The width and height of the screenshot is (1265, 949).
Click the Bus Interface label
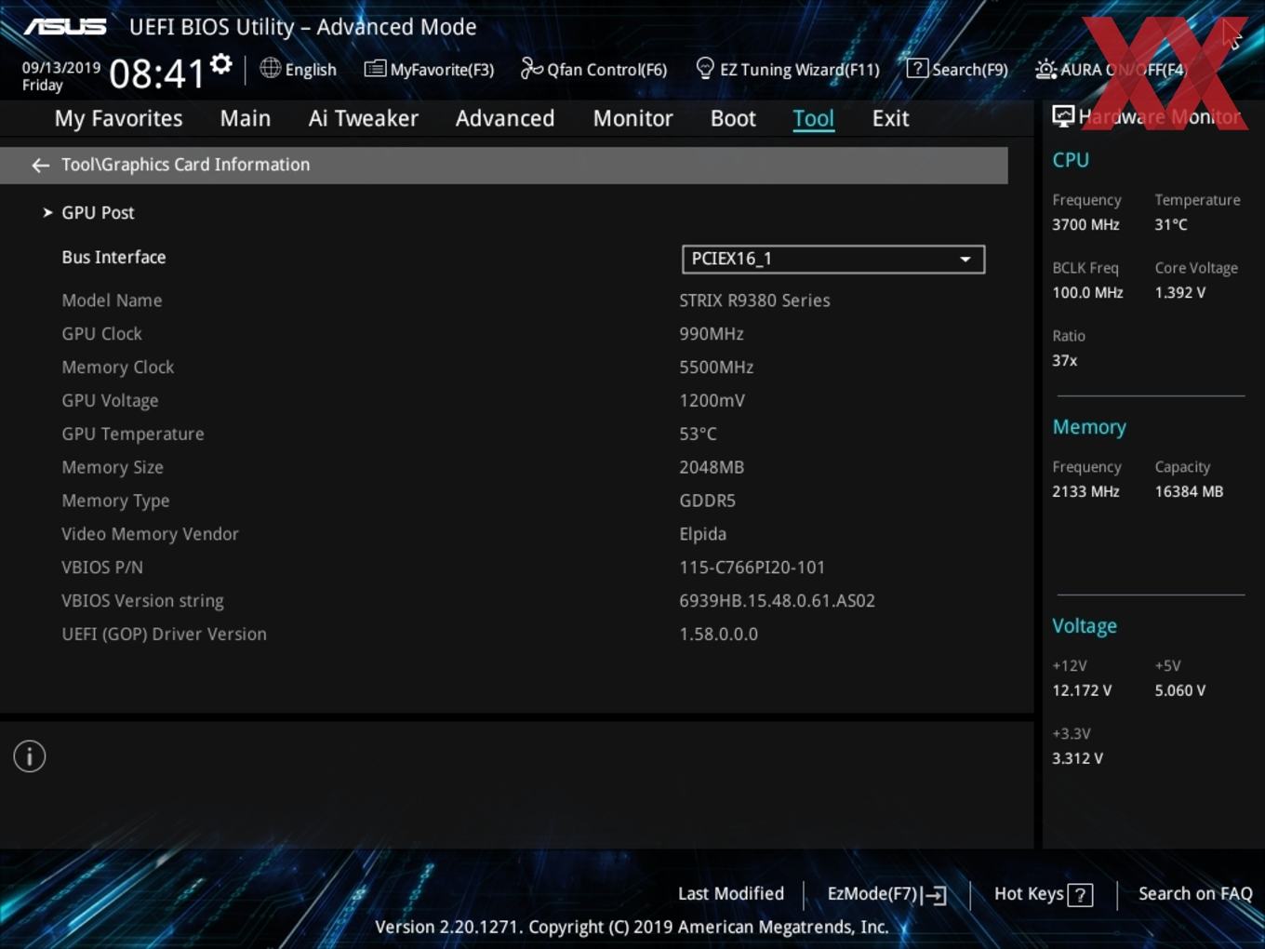[113, 258]
